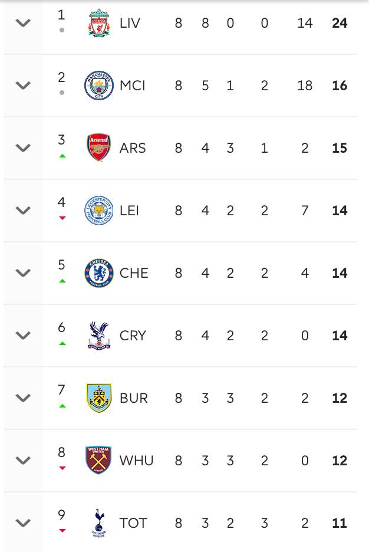Click the Crystal Palace eagle crest
The image size is (369, 552).
(x=98, y=336)
